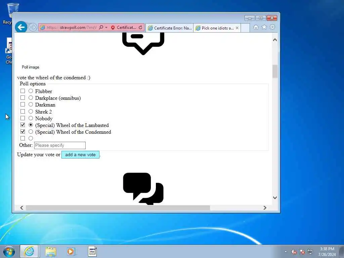The height and width of the screenshot is (258, 344).
Task: Click the Show desktop strip
Action: pos(342,251)
